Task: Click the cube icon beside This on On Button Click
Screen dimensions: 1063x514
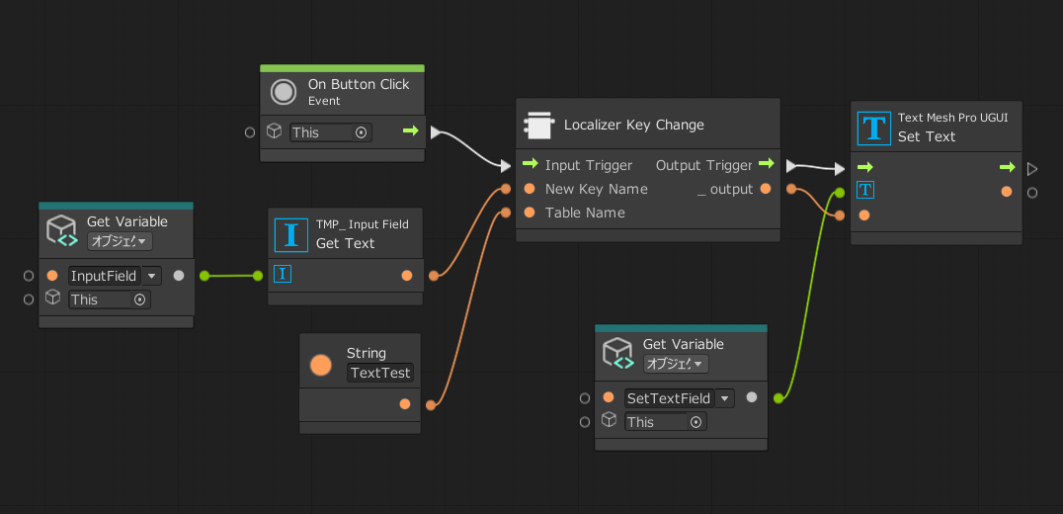Action: [x=274, y=130]
